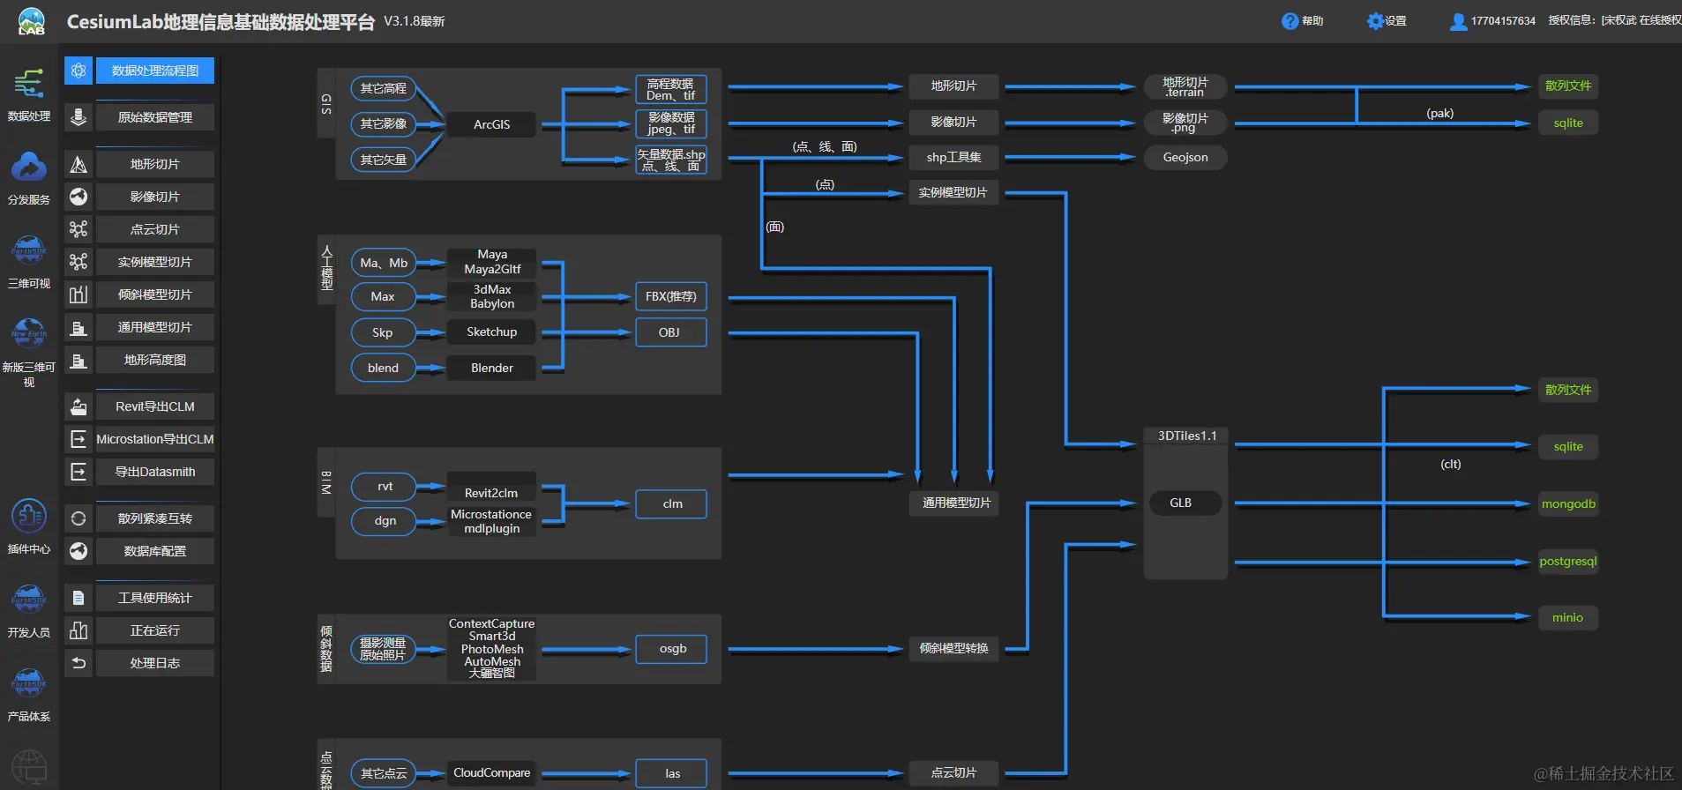1682x790 pixels.
Task: Open 插件中心 puzzle icon
Action: [x=29, y=516]
